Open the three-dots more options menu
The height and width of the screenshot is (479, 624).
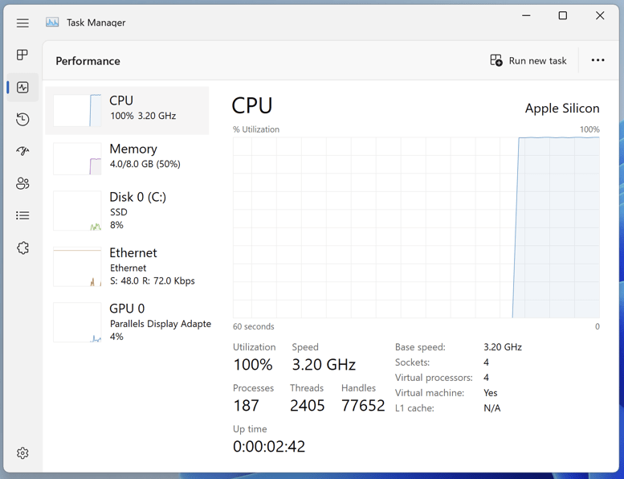pyautogui.click(x=597, y=60)
